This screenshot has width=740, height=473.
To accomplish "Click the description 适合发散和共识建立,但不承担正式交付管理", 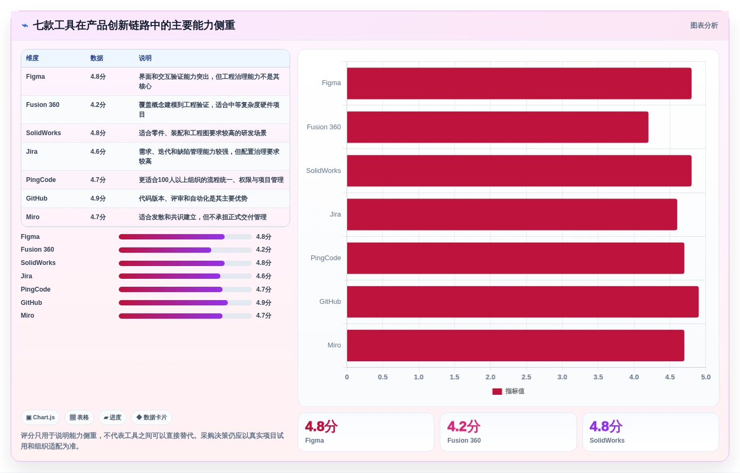I will (x=203, y=217).
